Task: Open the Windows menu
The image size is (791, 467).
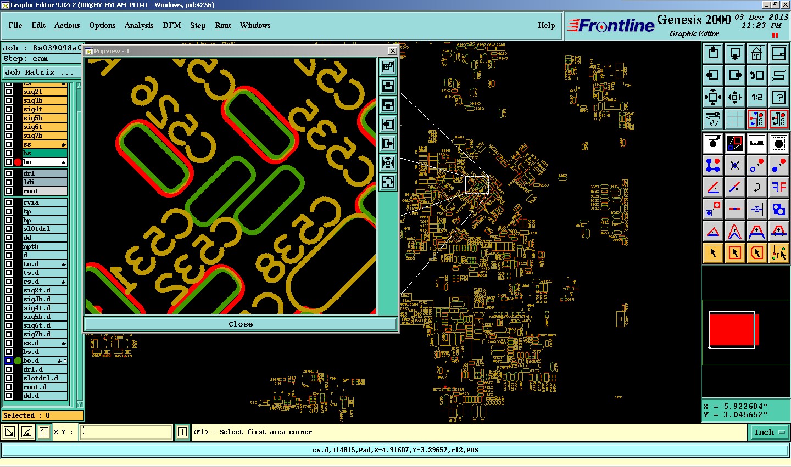Action: click(255, 25)
